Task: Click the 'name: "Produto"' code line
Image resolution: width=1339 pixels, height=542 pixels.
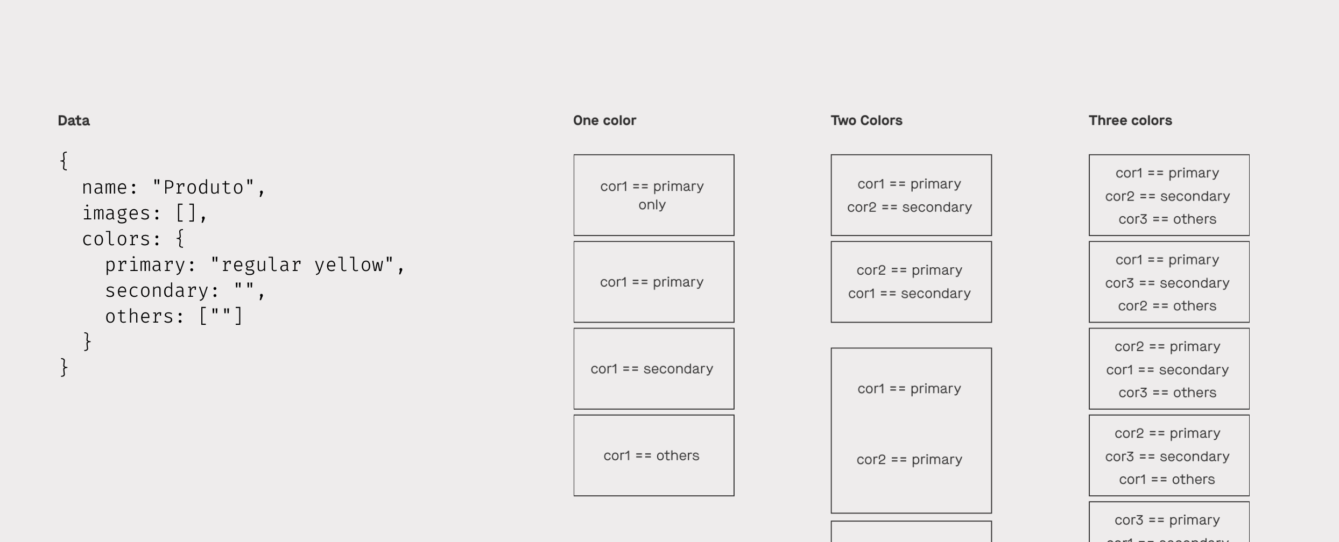Action: [173, 187]
